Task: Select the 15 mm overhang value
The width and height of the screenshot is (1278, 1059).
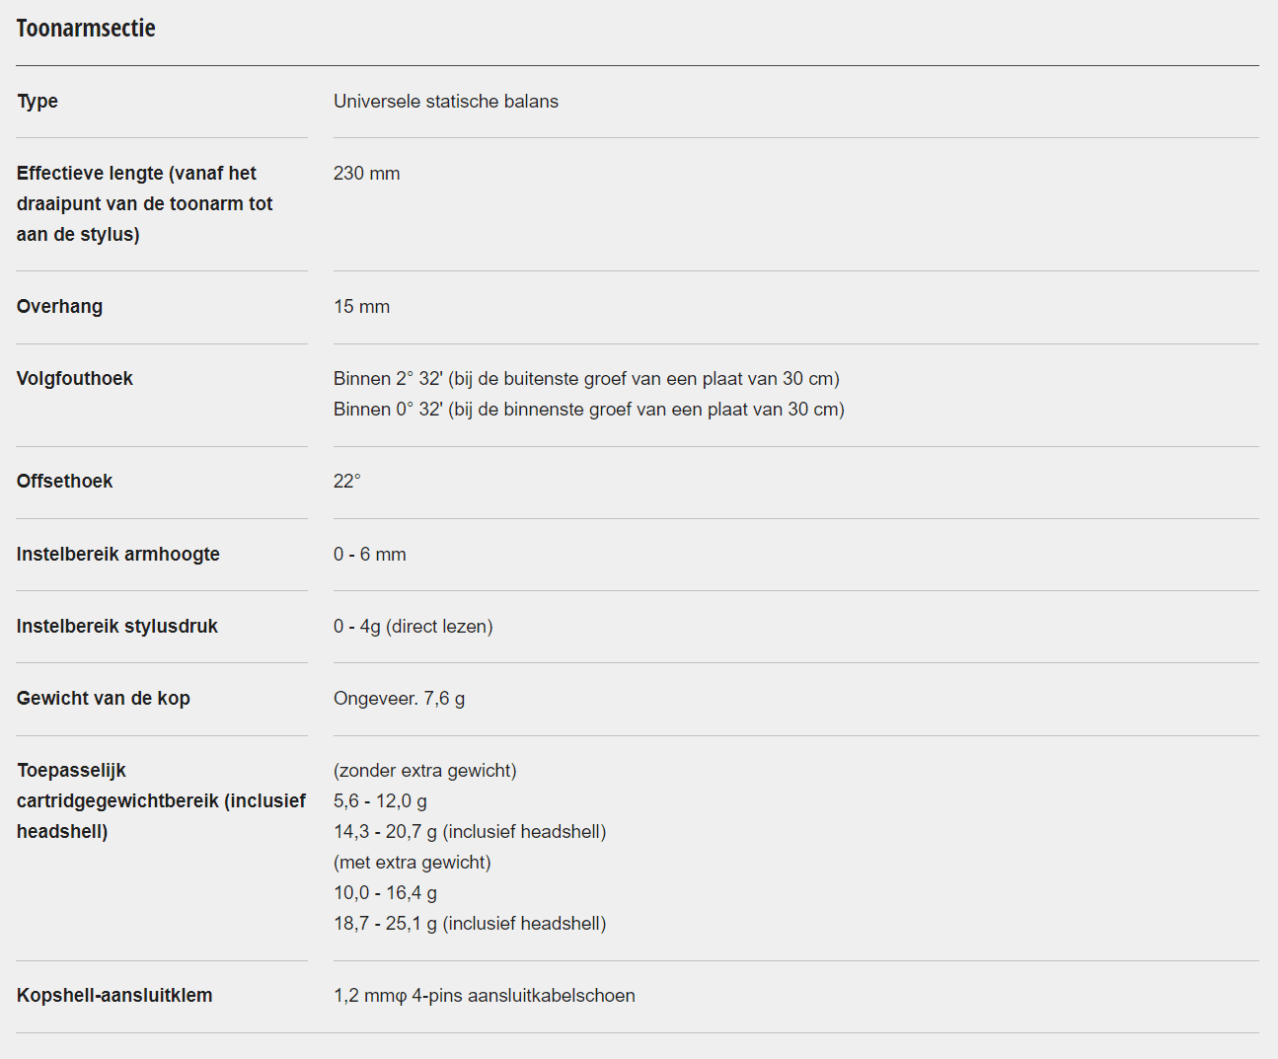Action: tap(362, 306)
